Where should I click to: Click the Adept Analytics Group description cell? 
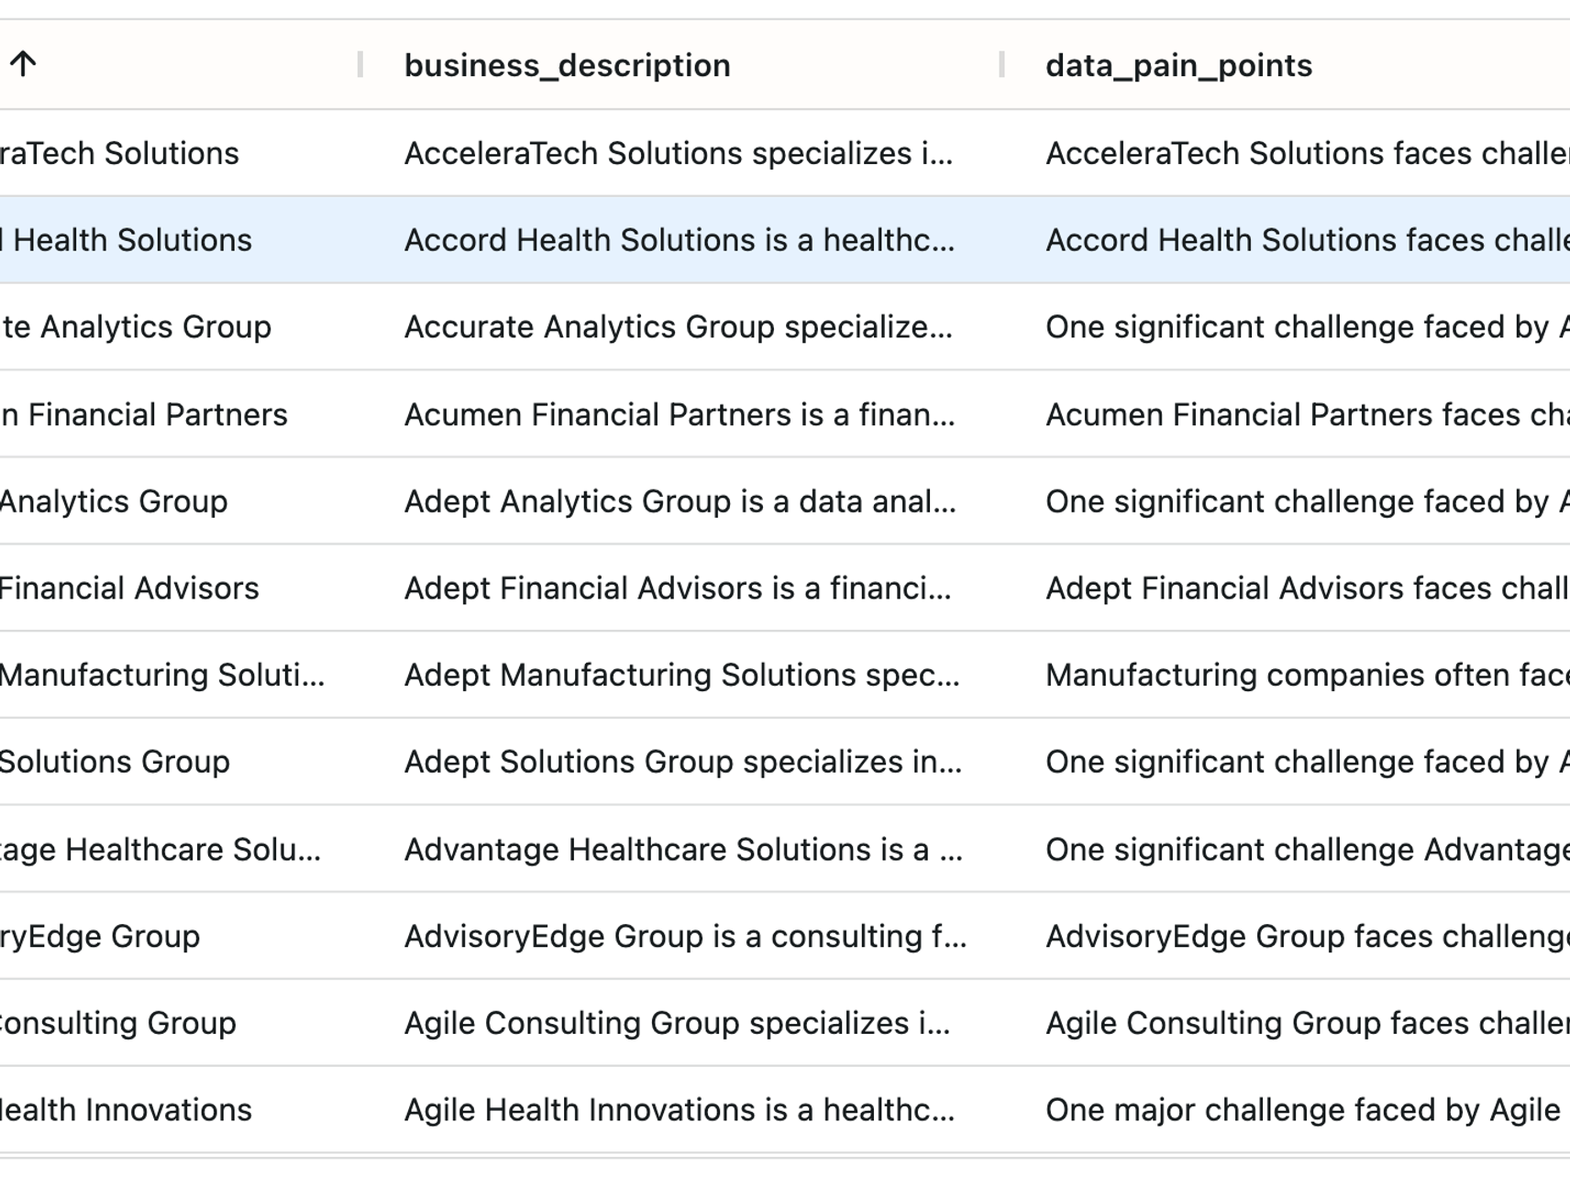coord(679,501)
